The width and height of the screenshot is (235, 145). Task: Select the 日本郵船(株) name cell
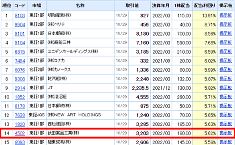[80, 34]
